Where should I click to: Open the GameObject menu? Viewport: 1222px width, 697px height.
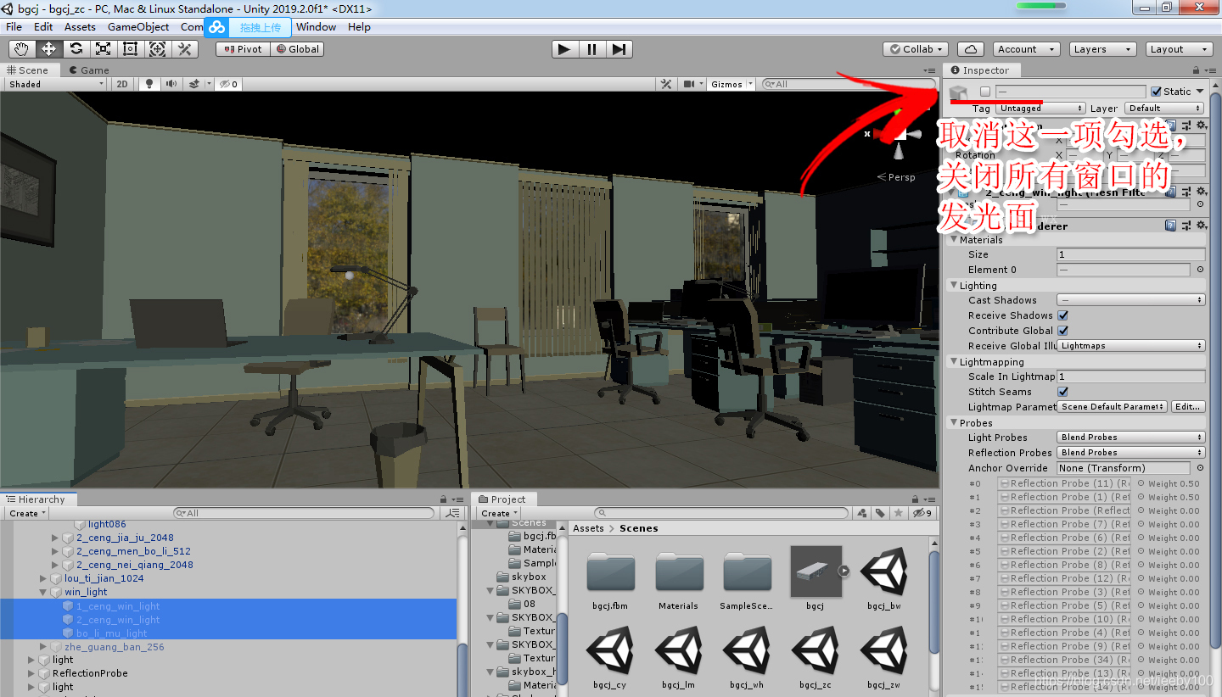[x=138, y=26]
